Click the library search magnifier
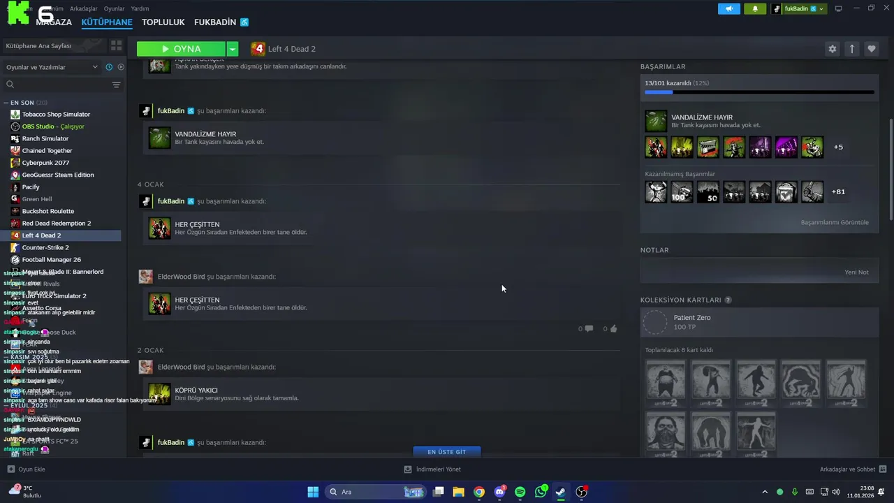This screenshot has height=503, width=894. (x=10, y=85)
